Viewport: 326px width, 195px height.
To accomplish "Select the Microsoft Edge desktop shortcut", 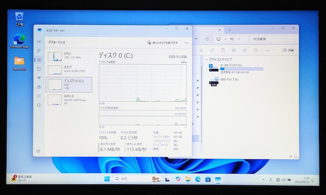I will 19,41.
